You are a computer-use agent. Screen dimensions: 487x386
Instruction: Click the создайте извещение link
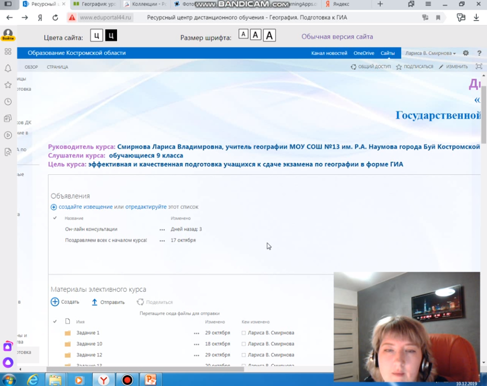click(86, 207)
